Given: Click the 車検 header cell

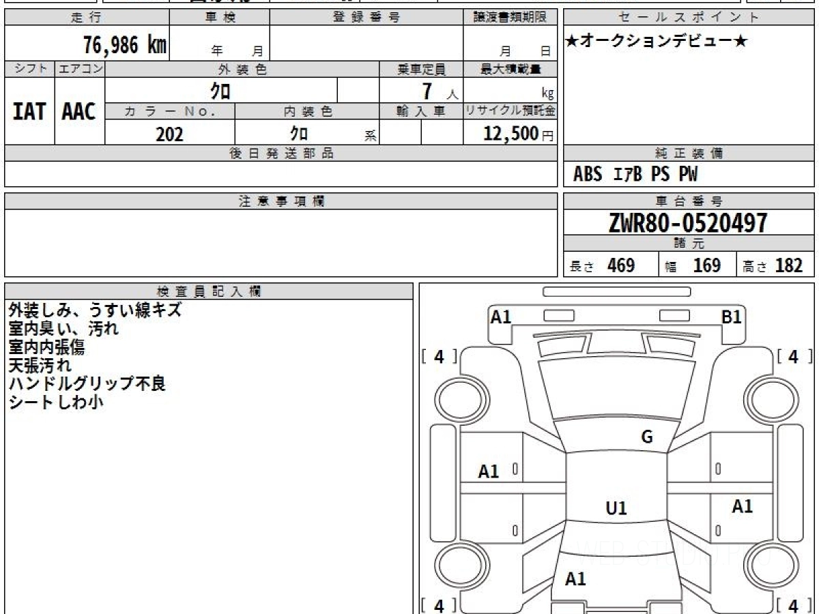Looking at the screenshot, I should click(x=220, y=18).
